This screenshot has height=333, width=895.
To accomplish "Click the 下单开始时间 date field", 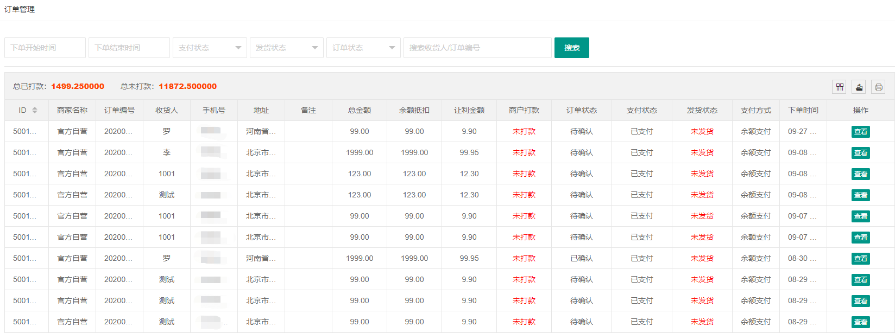I will (x=45, y=48).
